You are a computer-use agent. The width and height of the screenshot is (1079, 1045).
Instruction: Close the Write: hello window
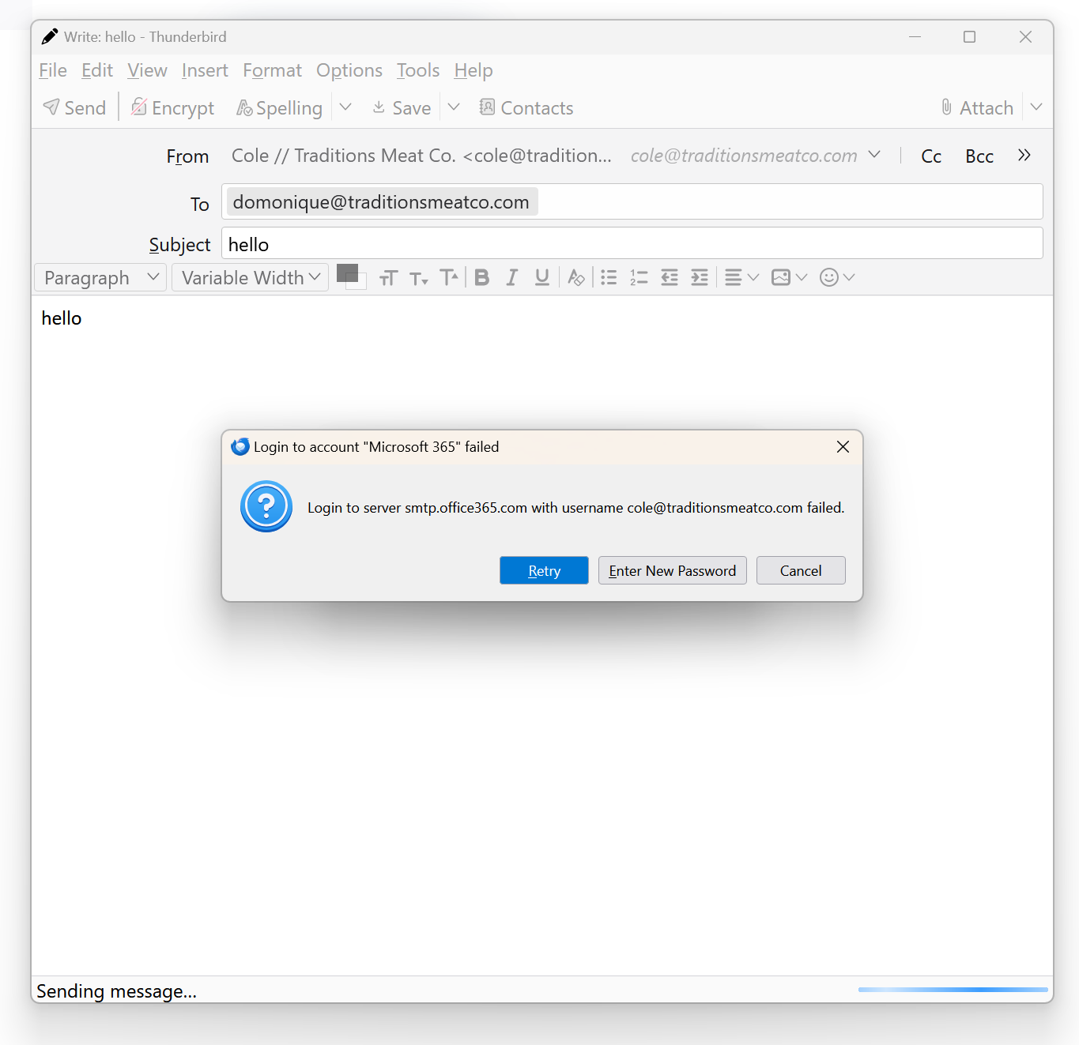(x=1026, y=36)
